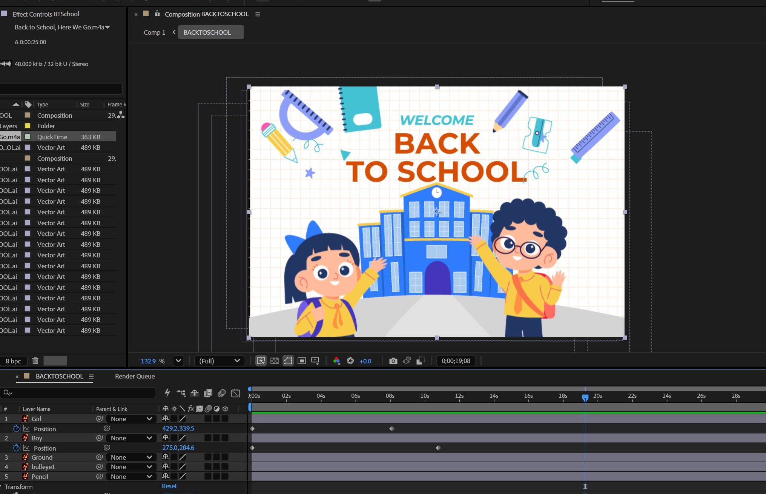The height and width of the screenshot is (494, 766).
Task: Click the lightning Live Update icon in timeline
Action: (167, 393)
